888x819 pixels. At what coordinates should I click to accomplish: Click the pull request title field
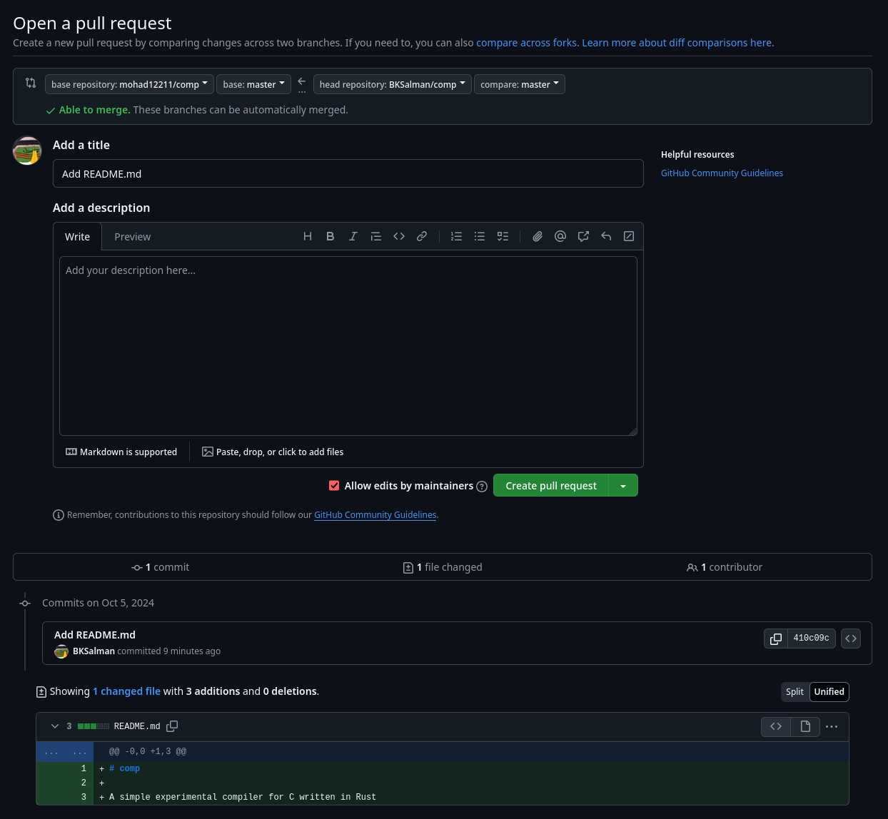point(348,174)
